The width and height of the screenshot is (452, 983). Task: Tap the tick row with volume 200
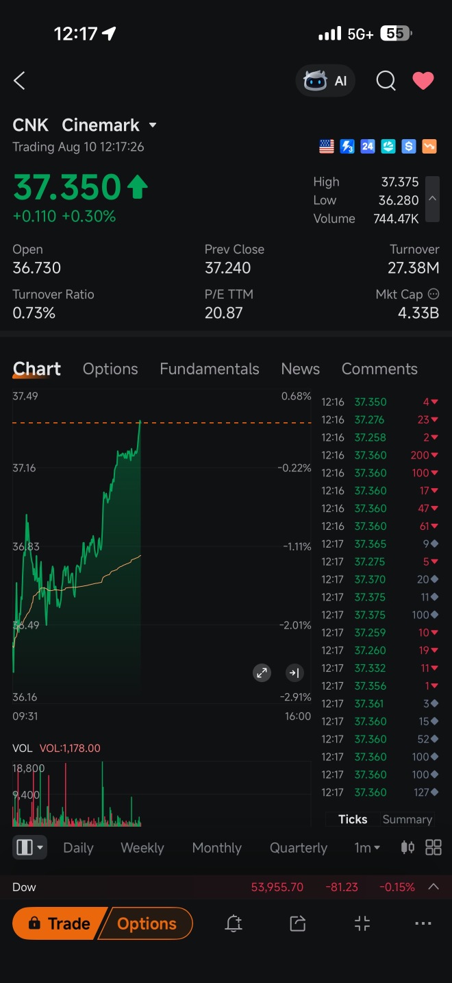pos(380,455)
